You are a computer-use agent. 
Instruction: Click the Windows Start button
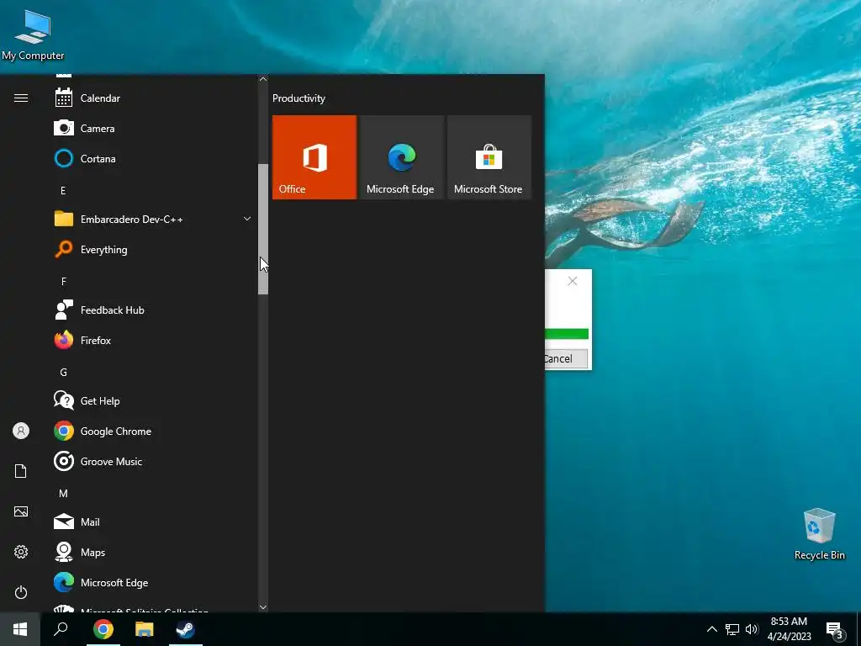[x=20, y=629]
